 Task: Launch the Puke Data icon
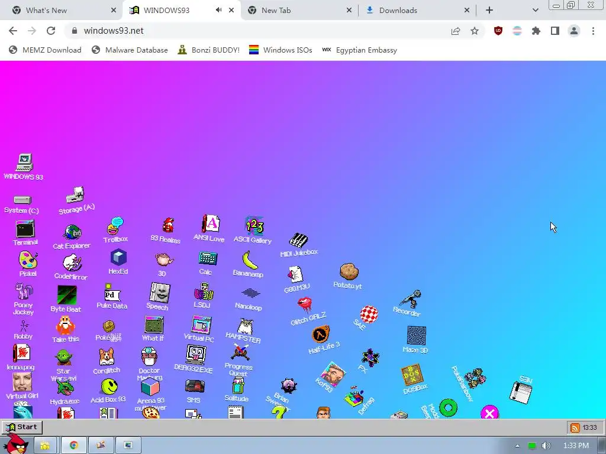coord(112,293)
